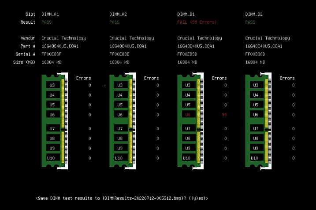The height and width of the screenshot is (210, 316).
Task: Click the U7 chip on DIMM_B1 module
Action: (189, 128)
